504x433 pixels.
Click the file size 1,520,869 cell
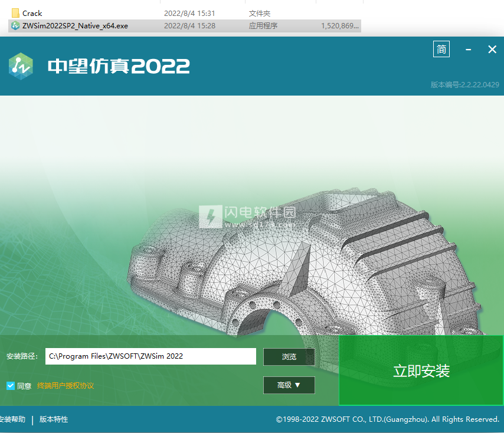[x=340, y=26]
